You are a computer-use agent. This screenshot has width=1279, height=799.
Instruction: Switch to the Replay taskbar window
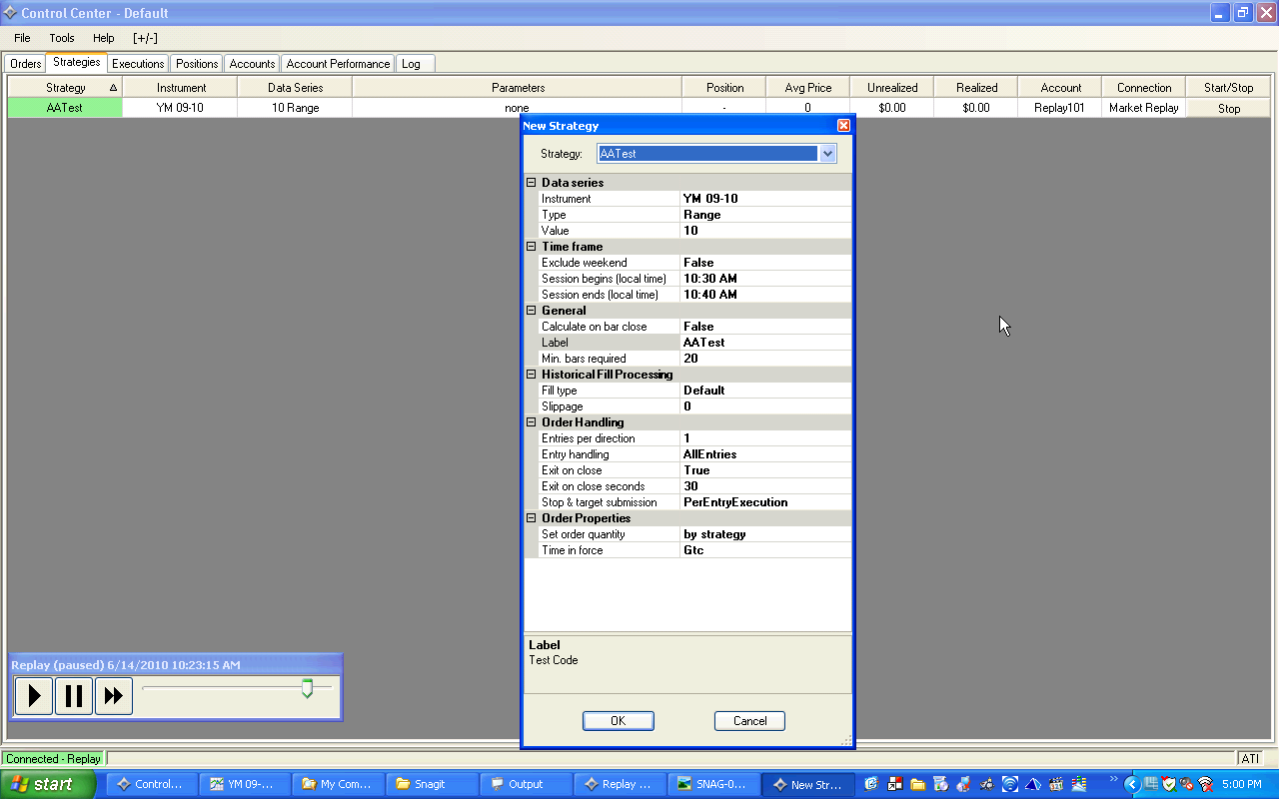pyautogui.click(x=620, y=784)
